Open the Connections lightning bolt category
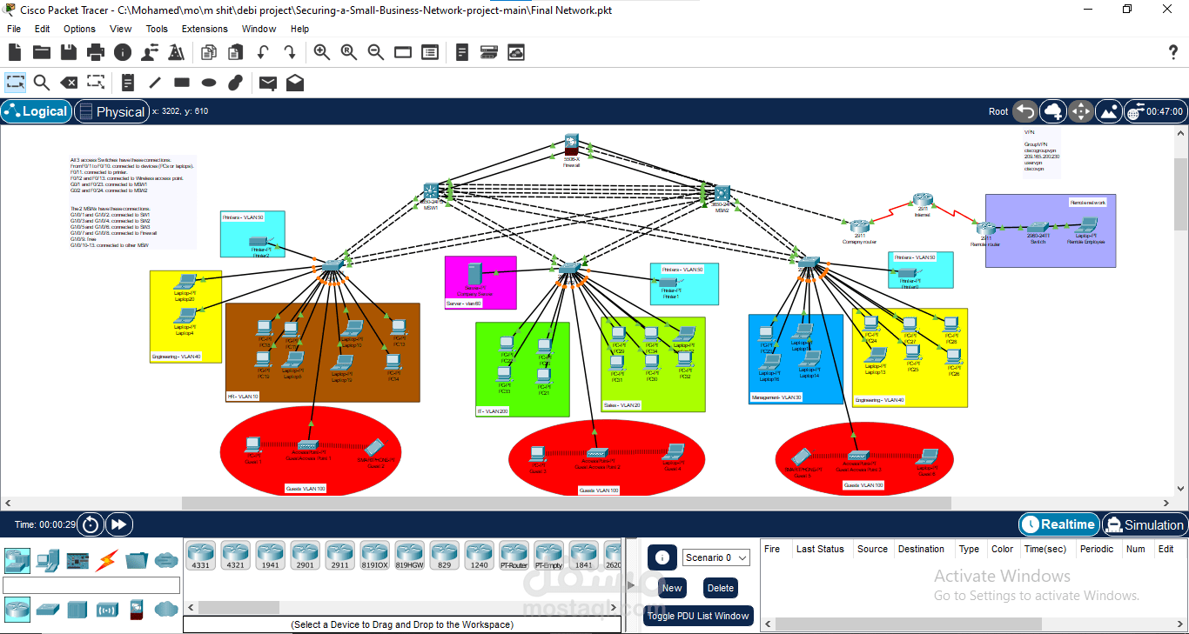 click(x=107, y=559)
